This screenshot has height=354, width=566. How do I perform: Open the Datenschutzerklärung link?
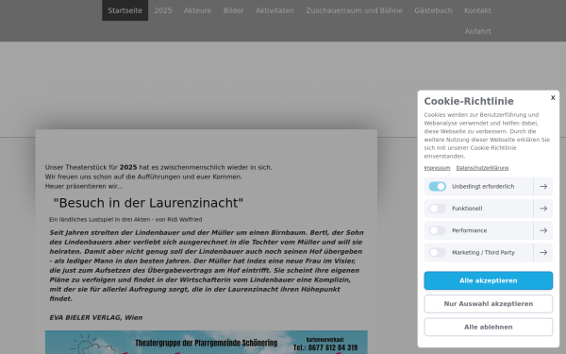pos(482,168)
